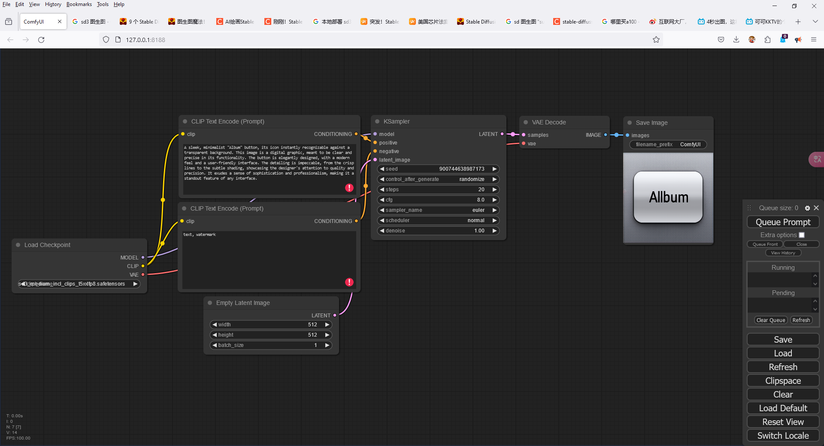Switch to the Stable Diffusion browser tab
This screenshot has width=824, height=446.
(x=476, y=21)
